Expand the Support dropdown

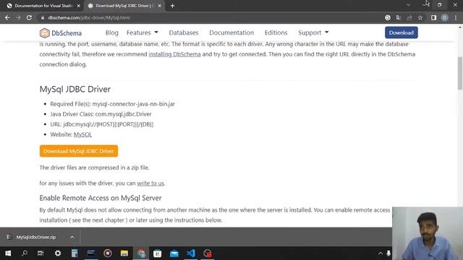(313, 32)
